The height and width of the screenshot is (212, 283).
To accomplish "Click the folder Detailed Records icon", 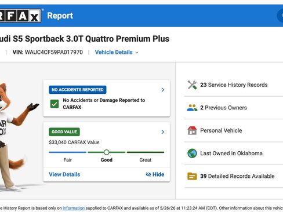I will tap(192, 176).
